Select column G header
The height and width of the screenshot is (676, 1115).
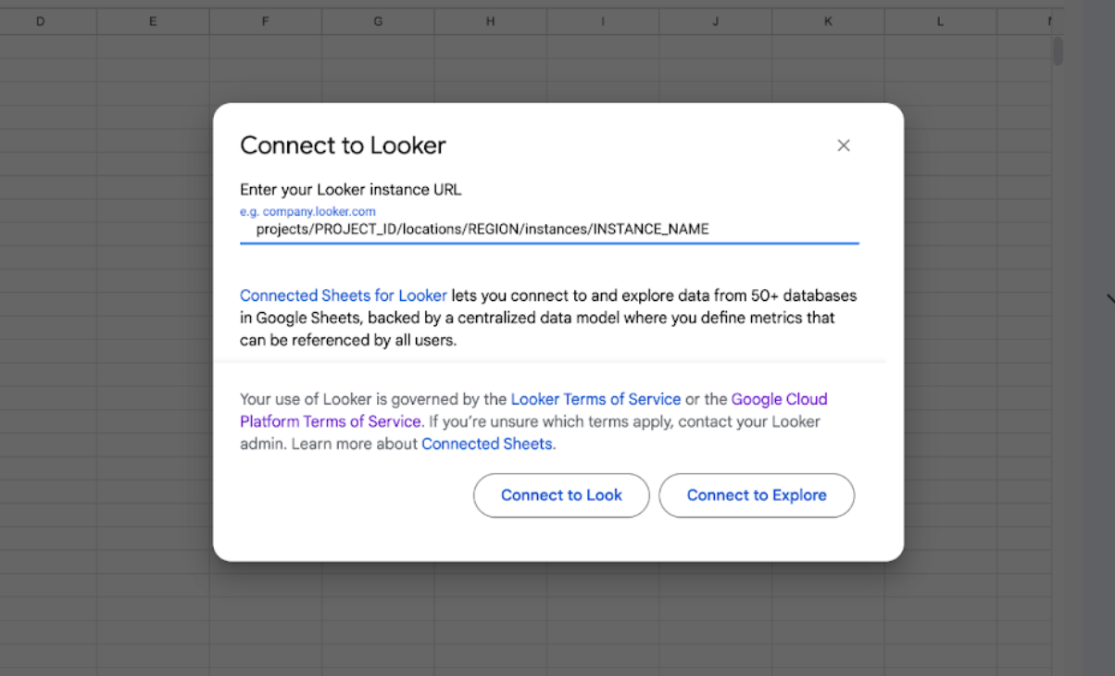point(378,20)
